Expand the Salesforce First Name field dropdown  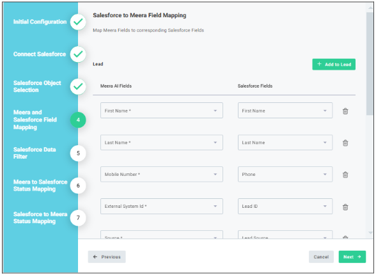tap(285, 111)
